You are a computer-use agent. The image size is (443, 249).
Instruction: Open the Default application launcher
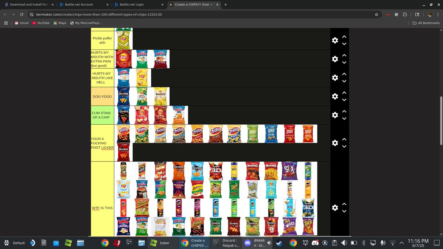15,243
